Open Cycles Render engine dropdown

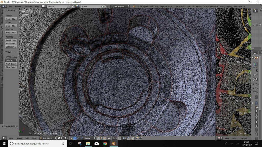pos(120,6)
